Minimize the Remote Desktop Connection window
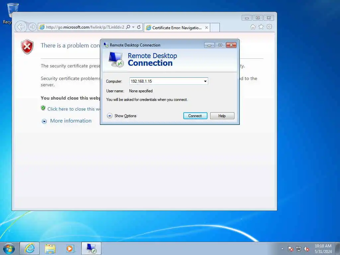This screenshot has height=255, width=340. click(x=209, y=45)
